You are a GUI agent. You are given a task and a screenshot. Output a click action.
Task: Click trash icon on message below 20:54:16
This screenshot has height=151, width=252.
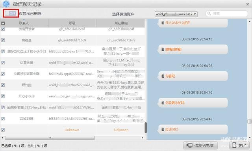pyautogui.click(x=163, y=49)
